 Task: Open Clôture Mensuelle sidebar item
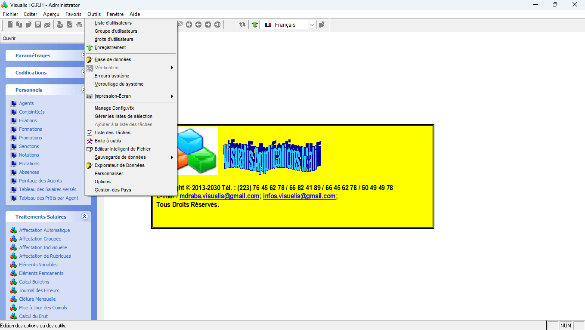[x=37, y=299]
